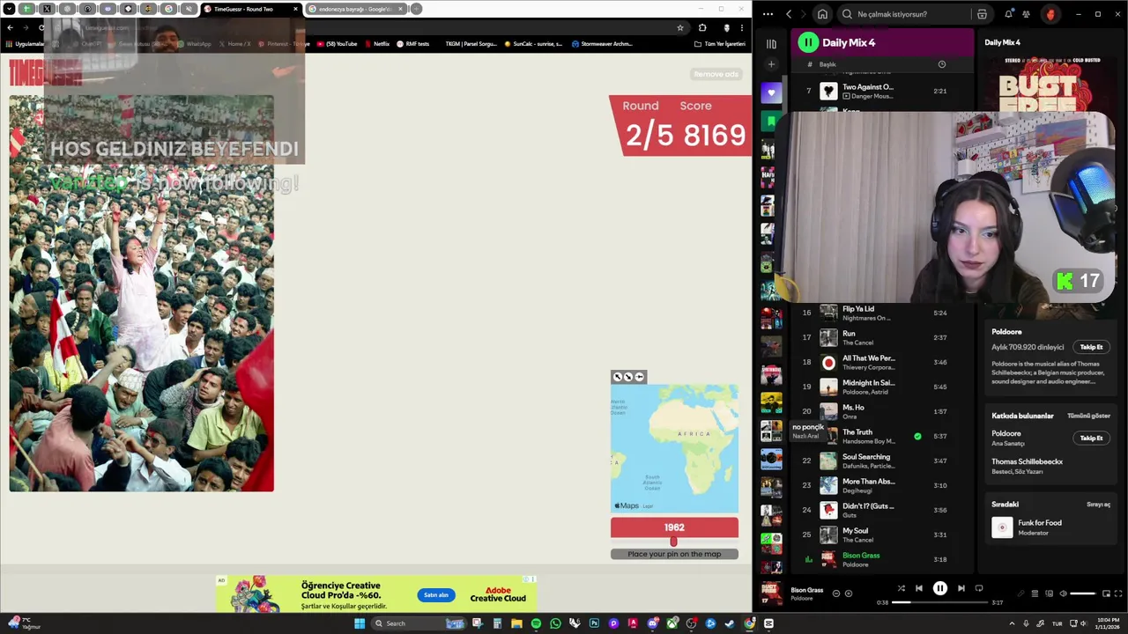
Task: Show all credits via Tümünü göster
Action: pyautogui.click(x=1088, y=416)
